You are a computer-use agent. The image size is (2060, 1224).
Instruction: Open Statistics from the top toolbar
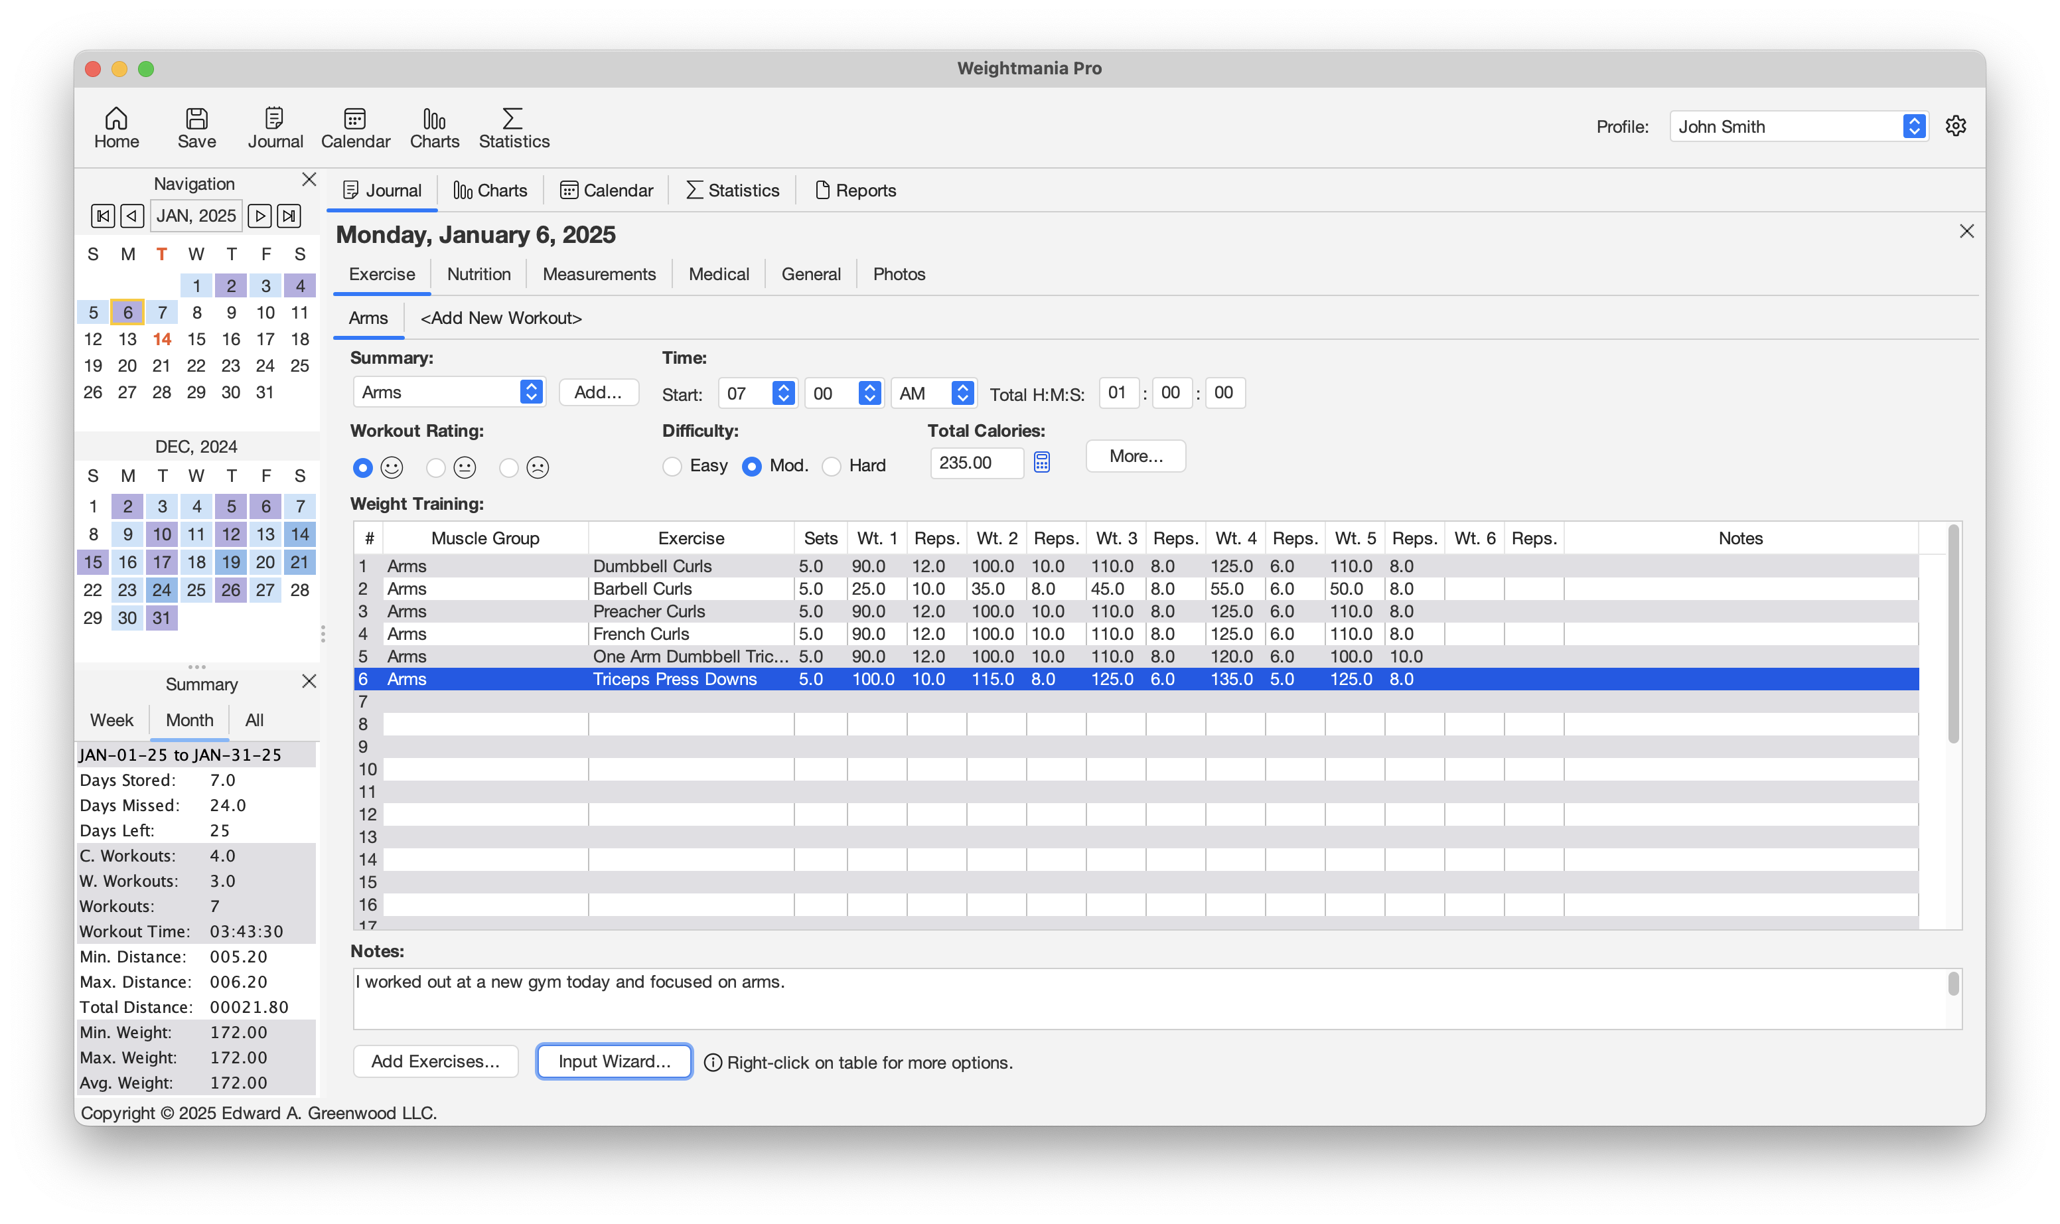[514, 128]
